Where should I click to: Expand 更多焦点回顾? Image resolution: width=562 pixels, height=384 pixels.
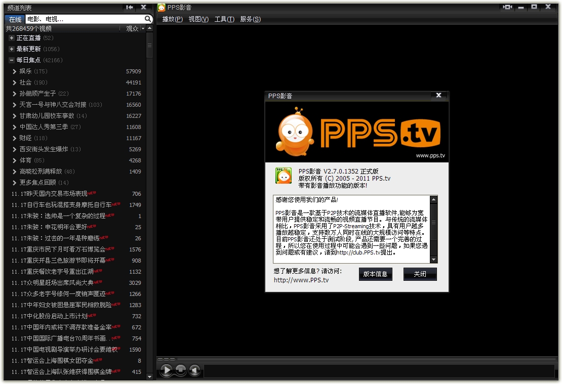(14, 182)
